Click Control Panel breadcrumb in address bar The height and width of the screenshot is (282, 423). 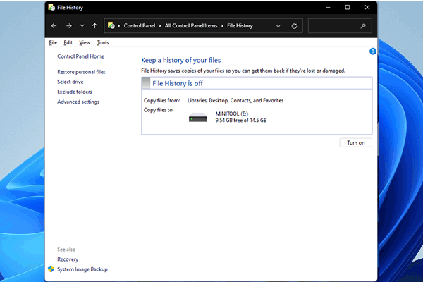(140, 25)
